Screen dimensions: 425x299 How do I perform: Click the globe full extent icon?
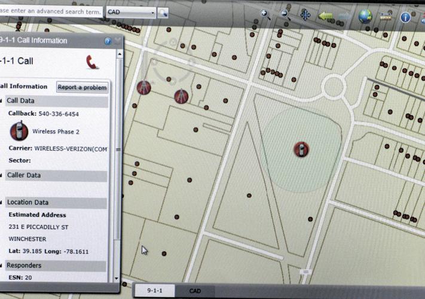click(x=365, y=16)
